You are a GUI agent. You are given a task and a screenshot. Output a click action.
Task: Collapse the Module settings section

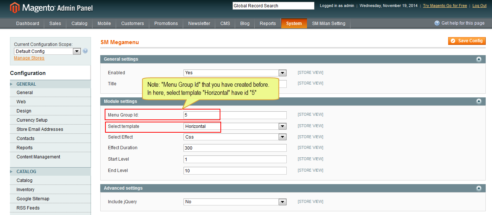[x=479, y=101]
